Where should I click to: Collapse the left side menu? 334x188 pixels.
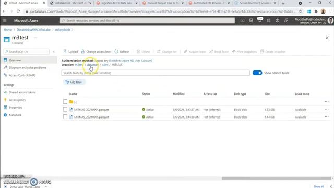pyautogui.click(x=54, y=52)
